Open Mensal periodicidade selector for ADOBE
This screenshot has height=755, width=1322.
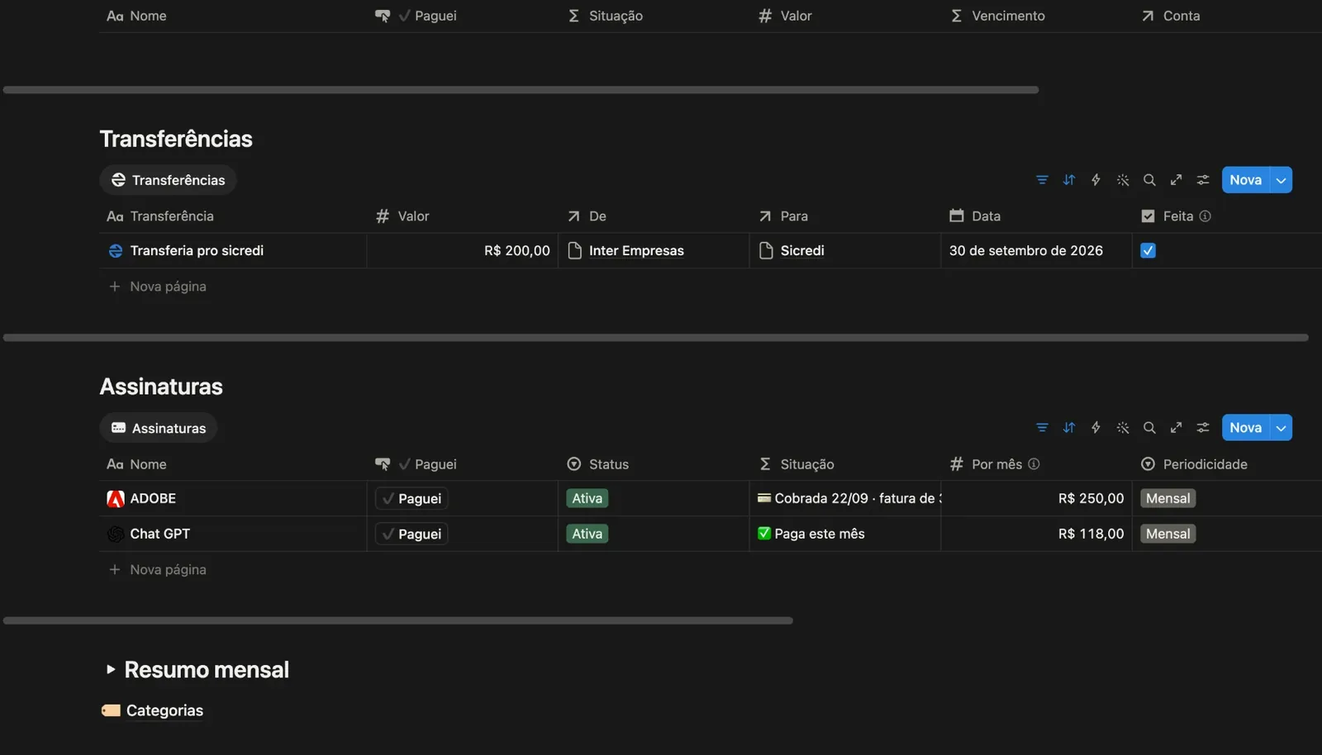tap(1168, 499)
